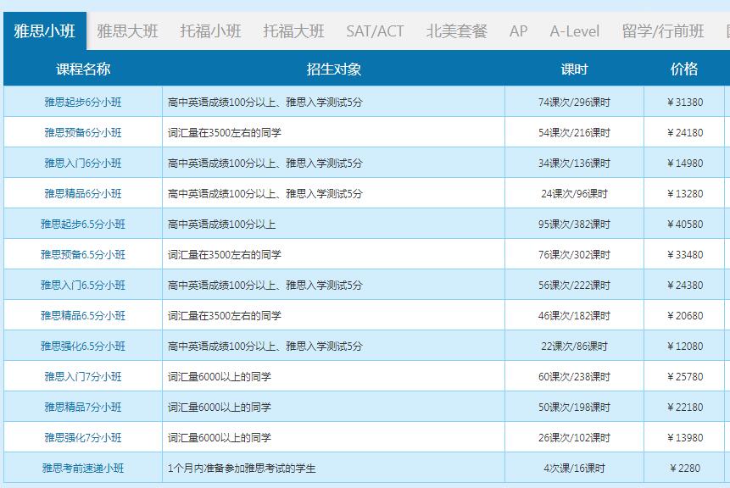Image resolution: width=730 pixels, height=488 pixels.
Task: Click the ¥40580 price
Action: coord(685,224)
